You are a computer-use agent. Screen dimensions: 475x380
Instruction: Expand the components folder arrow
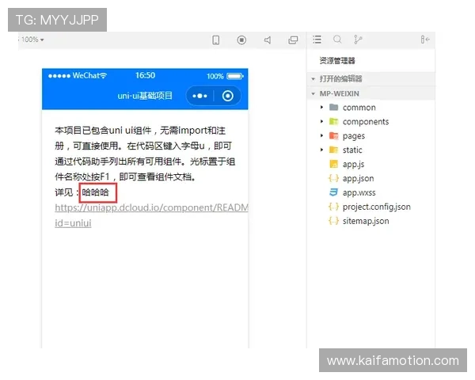pos(321,121)
